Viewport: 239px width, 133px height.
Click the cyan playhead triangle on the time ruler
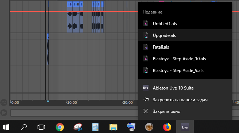click(x=48, y=101)
